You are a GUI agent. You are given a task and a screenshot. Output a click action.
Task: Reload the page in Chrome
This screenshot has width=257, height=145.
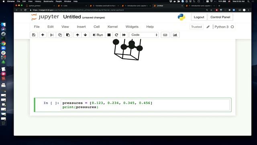[25, 10]
